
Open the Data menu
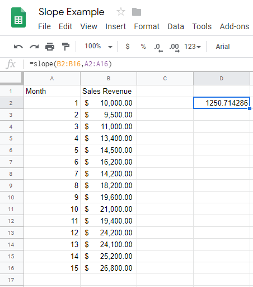coord(176,26)
